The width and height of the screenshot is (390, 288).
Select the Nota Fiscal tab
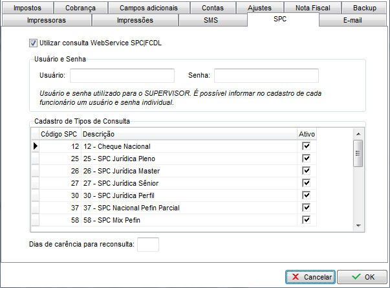[312, 8]
